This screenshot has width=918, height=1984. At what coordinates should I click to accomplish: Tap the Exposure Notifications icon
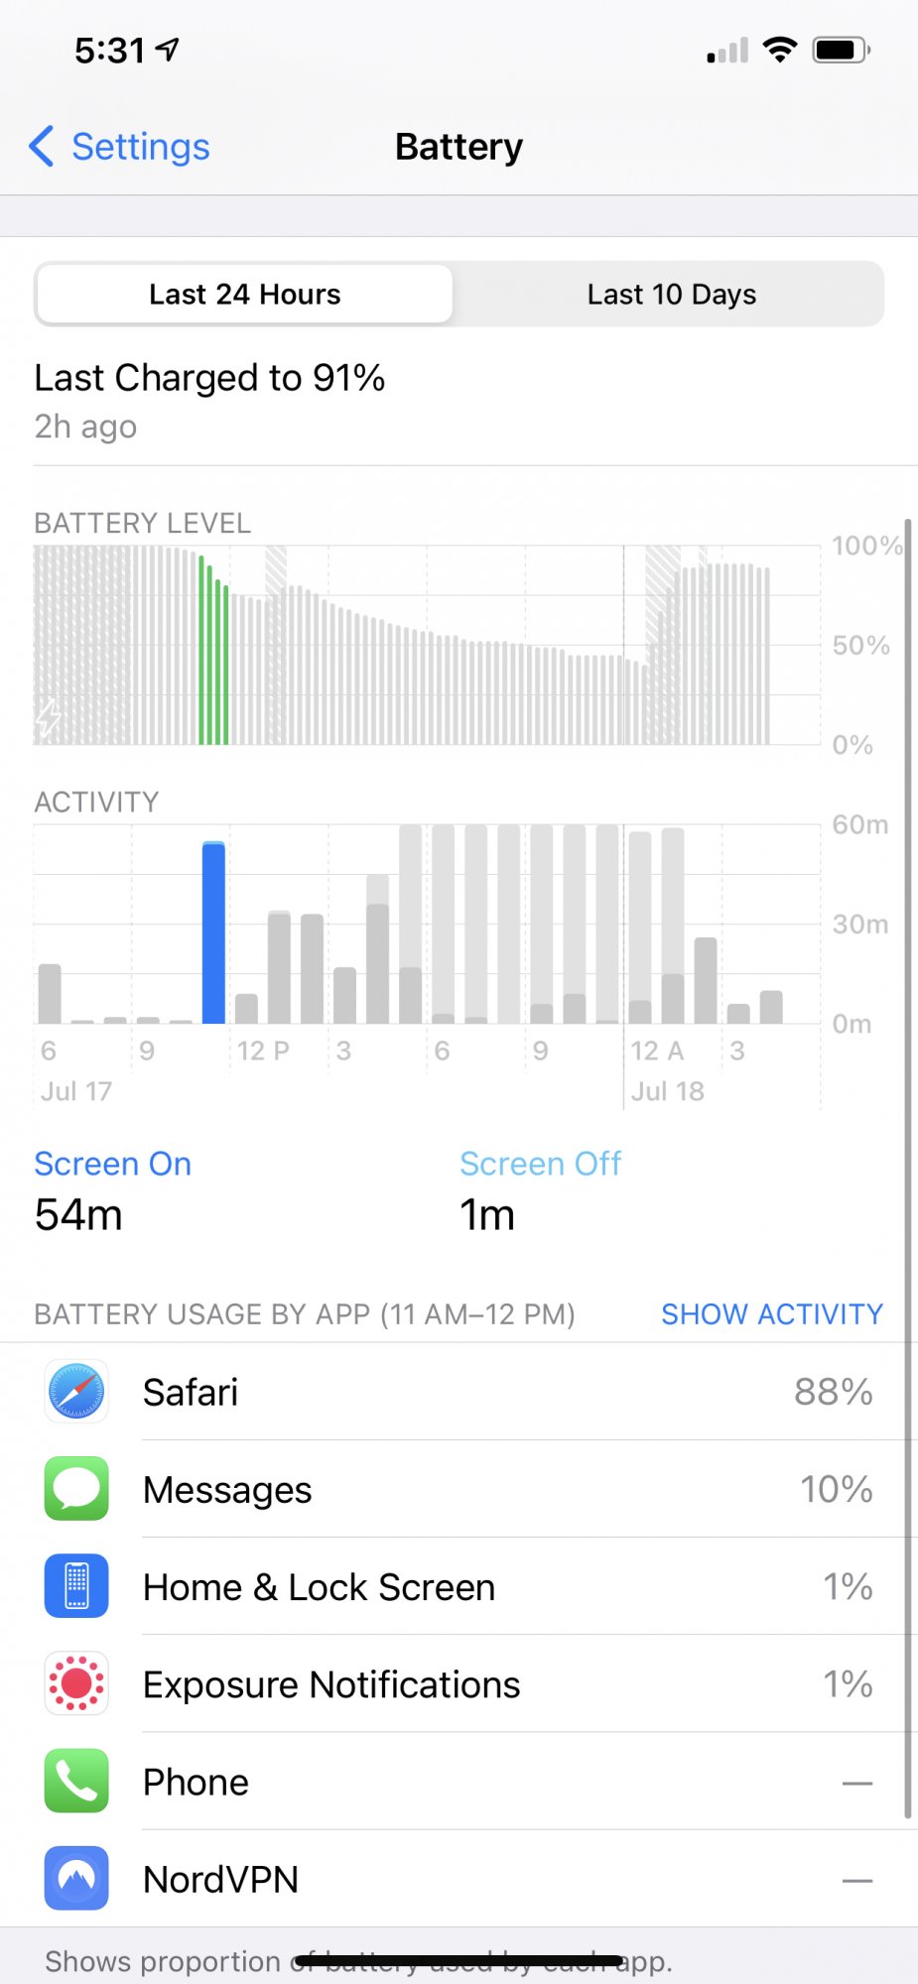point(76,1683)
